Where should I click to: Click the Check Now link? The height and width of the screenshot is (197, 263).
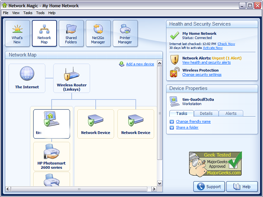click(x=226, y=44)
